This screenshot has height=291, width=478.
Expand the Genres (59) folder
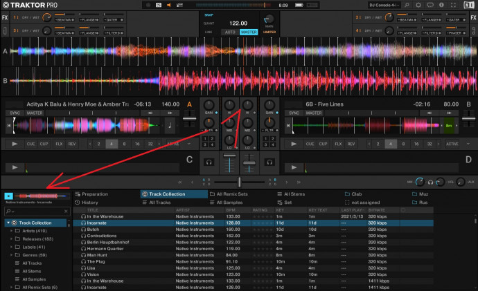click(11, 255)
